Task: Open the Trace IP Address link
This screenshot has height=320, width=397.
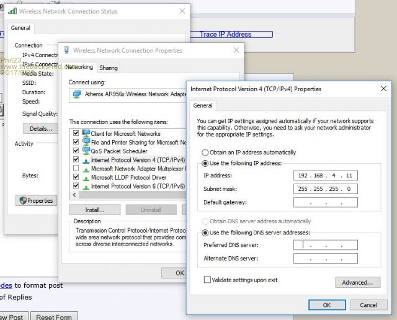Action: click(225, 34)
